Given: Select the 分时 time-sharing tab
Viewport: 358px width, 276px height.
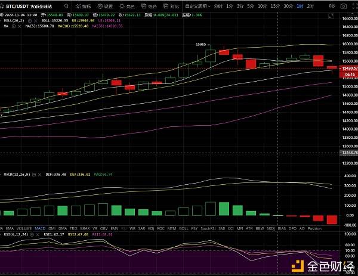Looking at the screenshot, I should [218, 6].
